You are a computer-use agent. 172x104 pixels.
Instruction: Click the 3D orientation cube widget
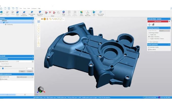coord(41,89)
